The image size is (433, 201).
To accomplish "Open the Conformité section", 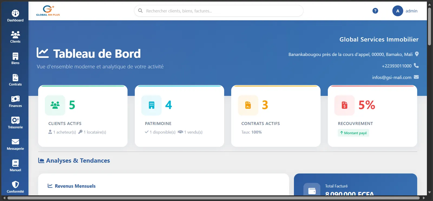I will 15,187.
